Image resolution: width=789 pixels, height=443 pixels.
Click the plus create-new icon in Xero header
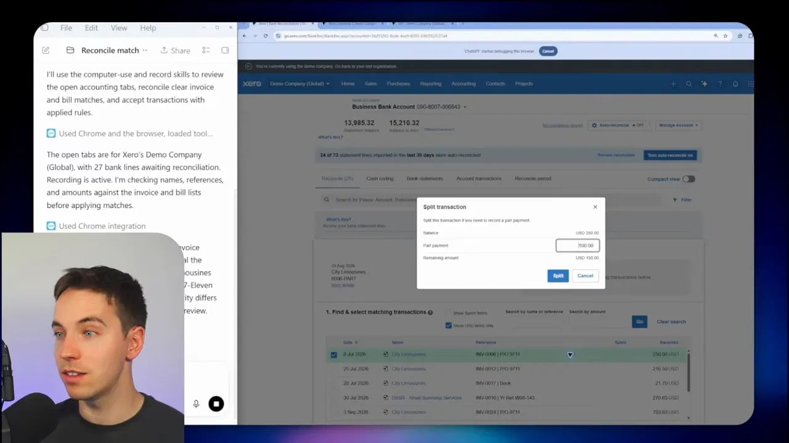pos(673,84)
